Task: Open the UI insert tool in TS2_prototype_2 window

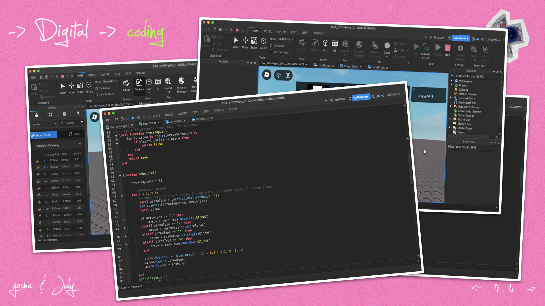Action: [335, 46]
